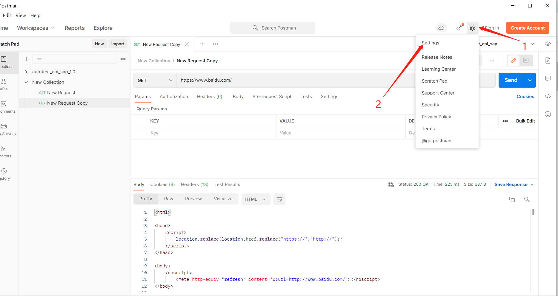558x296 pixels.
Task: Open the request options ellipsis next to the edit icon
Action: (491, 61)
